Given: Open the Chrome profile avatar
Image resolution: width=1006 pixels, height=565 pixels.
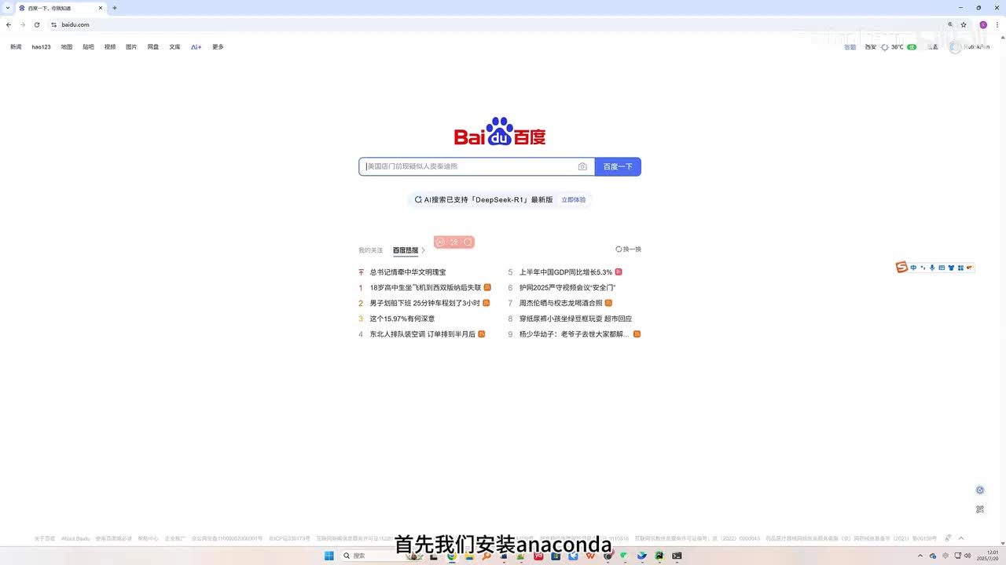Looking at the screenshot, I should point(983,24).
